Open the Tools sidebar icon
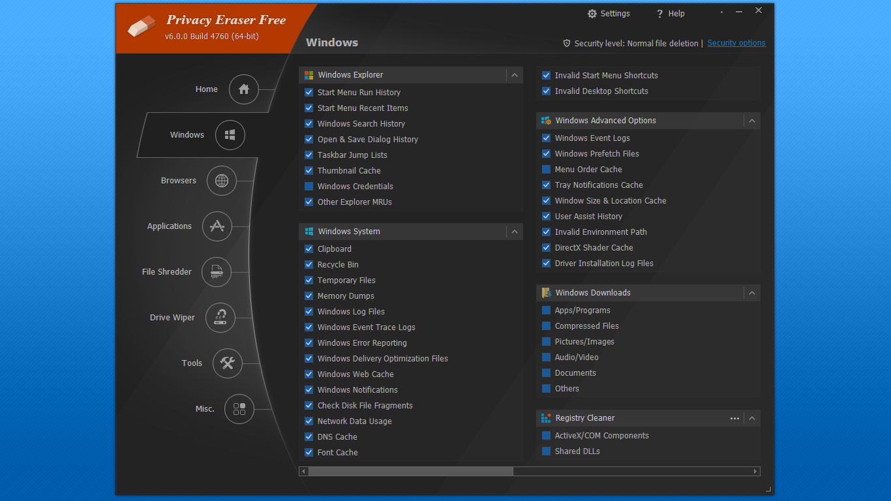891x501 pixels. pos(227,363)
